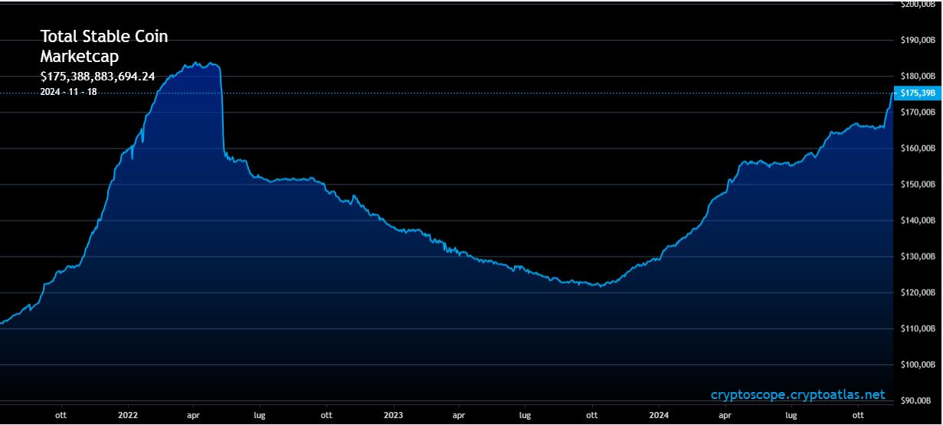Click the Total Stable Coin Marketcap title

103,46
